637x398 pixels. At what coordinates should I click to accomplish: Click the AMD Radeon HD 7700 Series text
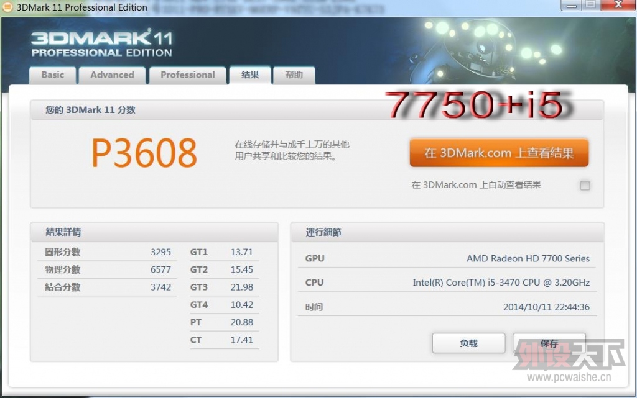528,258
